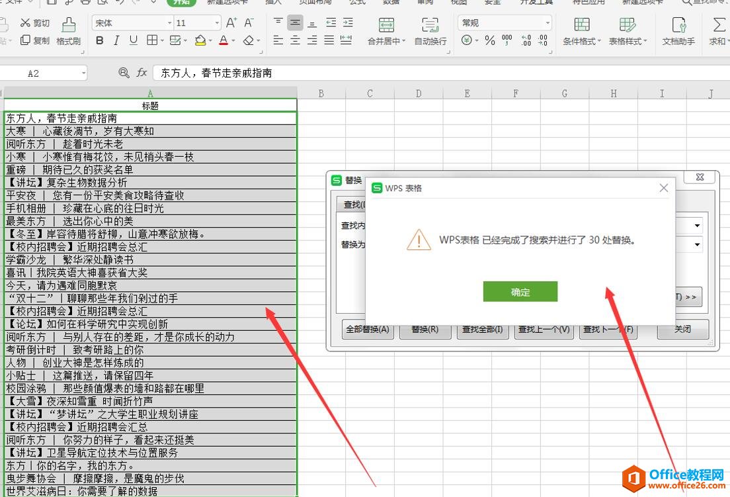Select column A header
Image resolution: width=730 pixels, height=497 pixels.
tap(150, 93)
